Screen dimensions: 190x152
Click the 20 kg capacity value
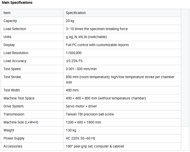tap(70, 21)
